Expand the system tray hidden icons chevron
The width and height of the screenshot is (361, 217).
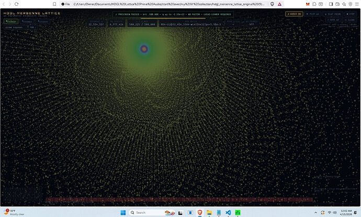click(315, 212)
